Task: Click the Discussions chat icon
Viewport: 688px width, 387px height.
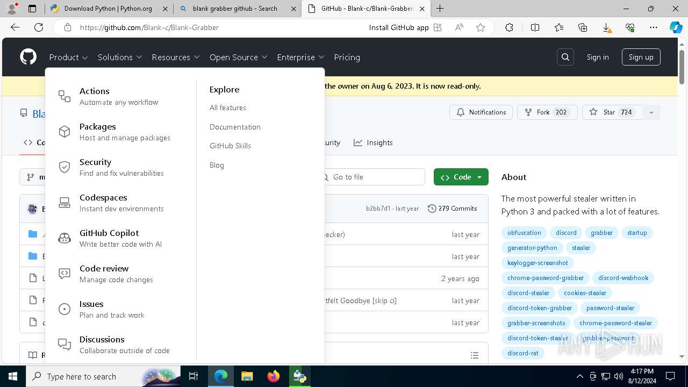Action: (64, 345)
